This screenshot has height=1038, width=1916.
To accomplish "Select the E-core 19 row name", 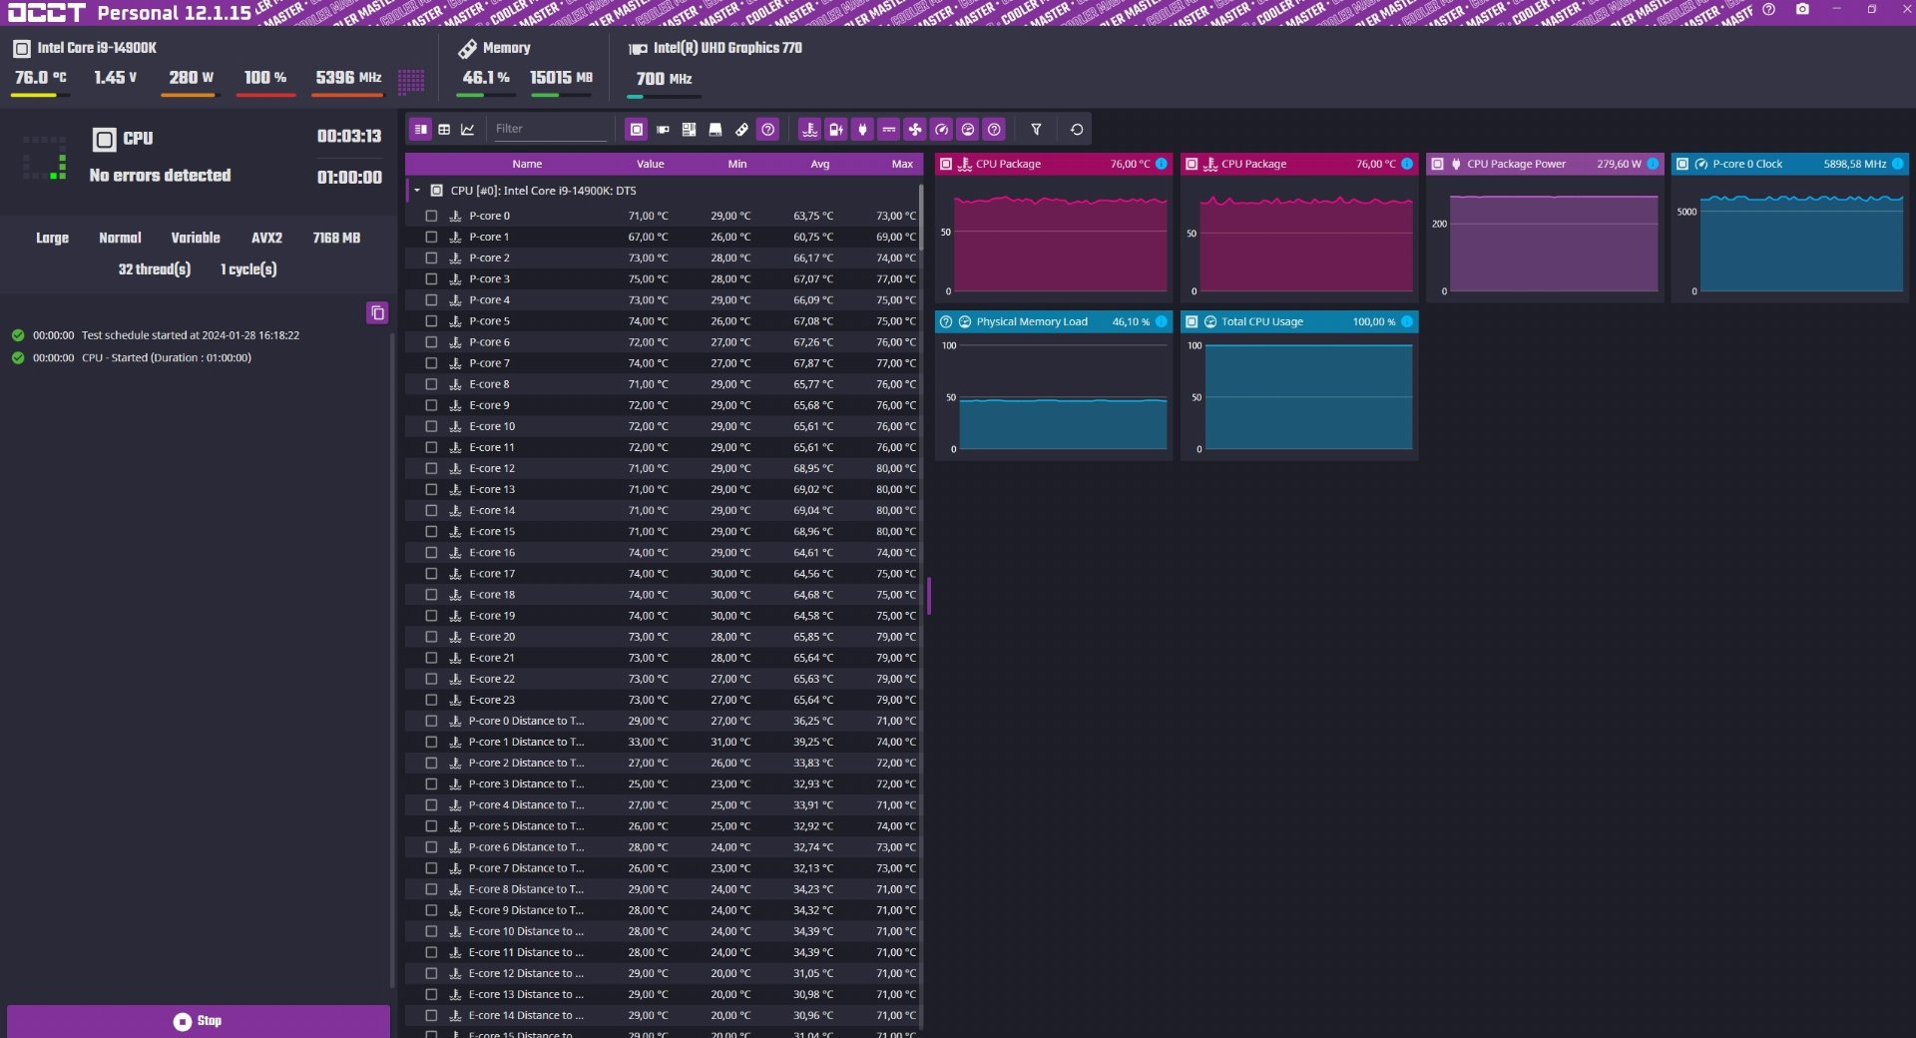I will pos(492,616).
